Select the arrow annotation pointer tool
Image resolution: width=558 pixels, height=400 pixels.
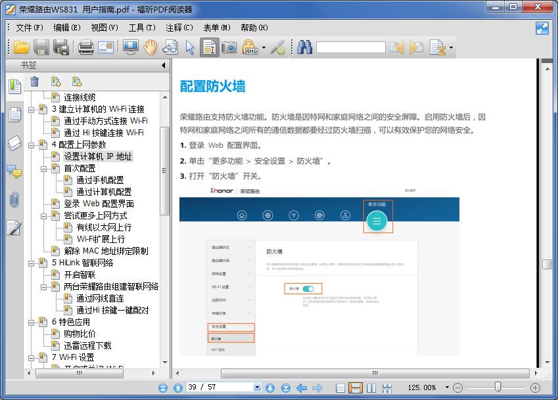click(x=190, y=47)
